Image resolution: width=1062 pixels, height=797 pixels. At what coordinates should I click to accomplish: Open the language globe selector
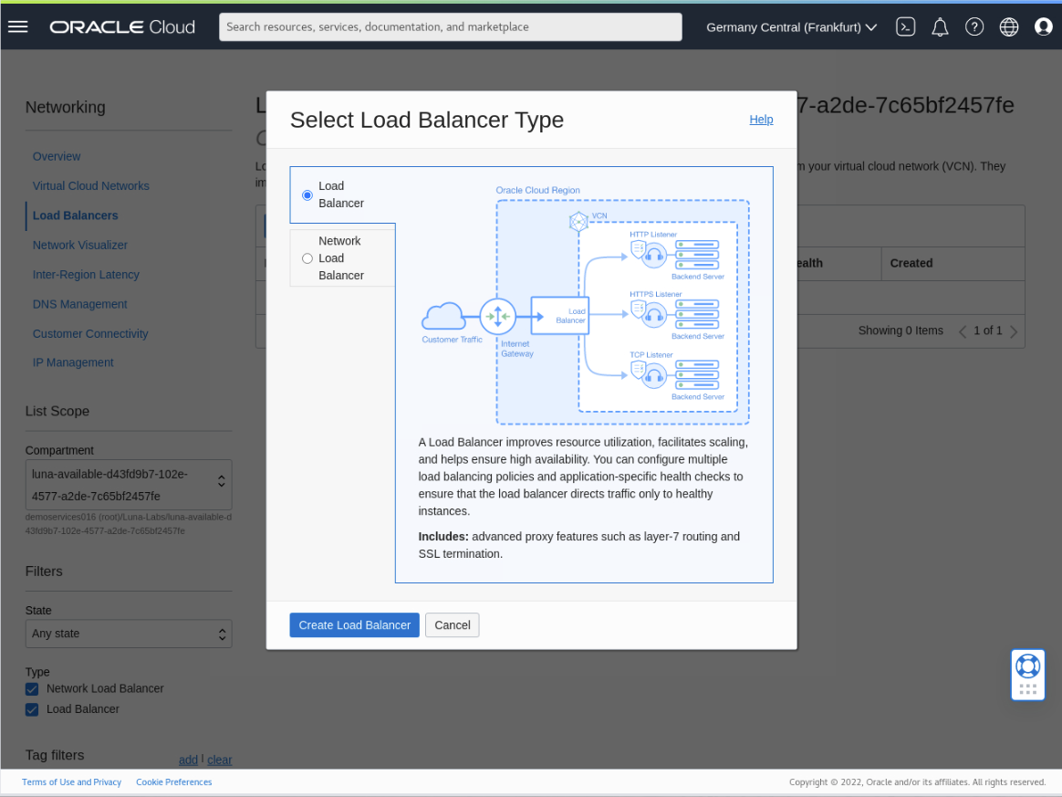point(1009,26)
